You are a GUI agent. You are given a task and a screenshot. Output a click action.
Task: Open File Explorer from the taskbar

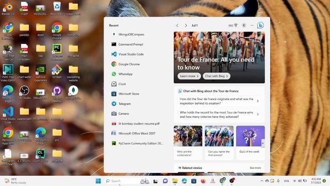[175, 181]
